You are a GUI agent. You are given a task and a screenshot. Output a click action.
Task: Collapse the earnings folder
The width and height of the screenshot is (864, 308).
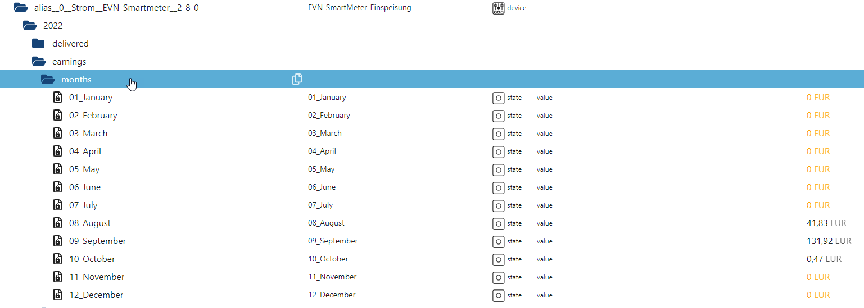pyautogui.click(x=39, y=61)
